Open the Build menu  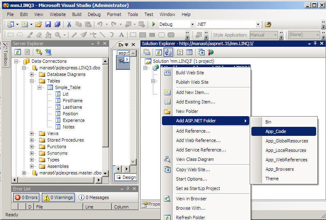coord(77,14)
